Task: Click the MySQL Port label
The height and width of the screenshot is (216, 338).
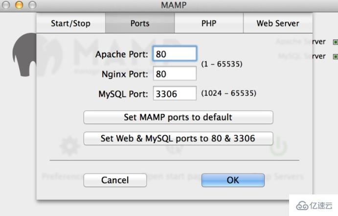Action: [x=123, y=94]
